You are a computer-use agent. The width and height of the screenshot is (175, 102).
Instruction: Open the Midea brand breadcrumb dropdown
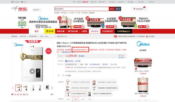pos(46,36)
